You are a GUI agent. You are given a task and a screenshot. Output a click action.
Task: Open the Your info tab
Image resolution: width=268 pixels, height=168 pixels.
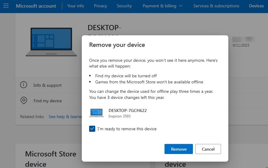point(76,6)
